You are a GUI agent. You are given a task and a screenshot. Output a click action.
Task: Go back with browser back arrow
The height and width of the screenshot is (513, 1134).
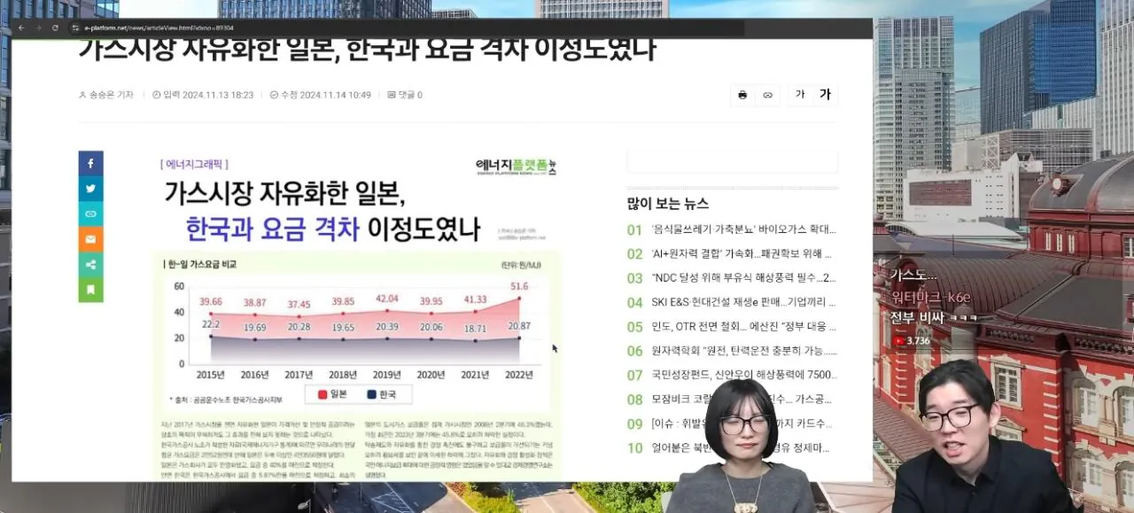(20, 28)
